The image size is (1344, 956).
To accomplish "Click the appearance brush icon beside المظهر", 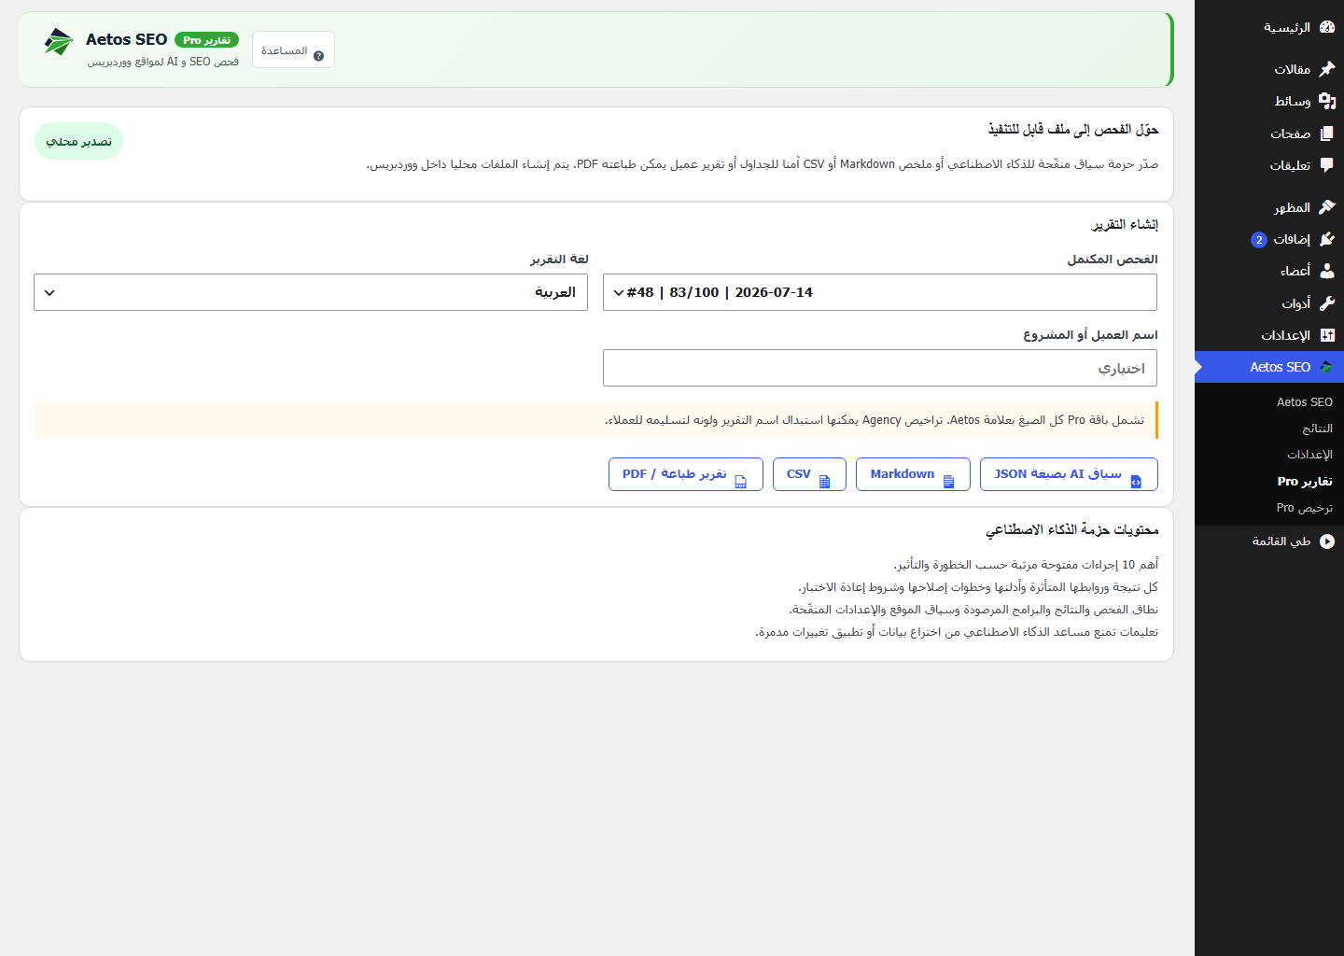I will pyautogui.click(x=1327, y=207).
